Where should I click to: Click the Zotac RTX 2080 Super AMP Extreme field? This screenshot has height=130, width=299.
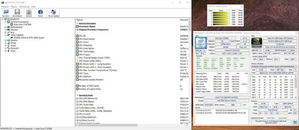click(x=280, y=38)
